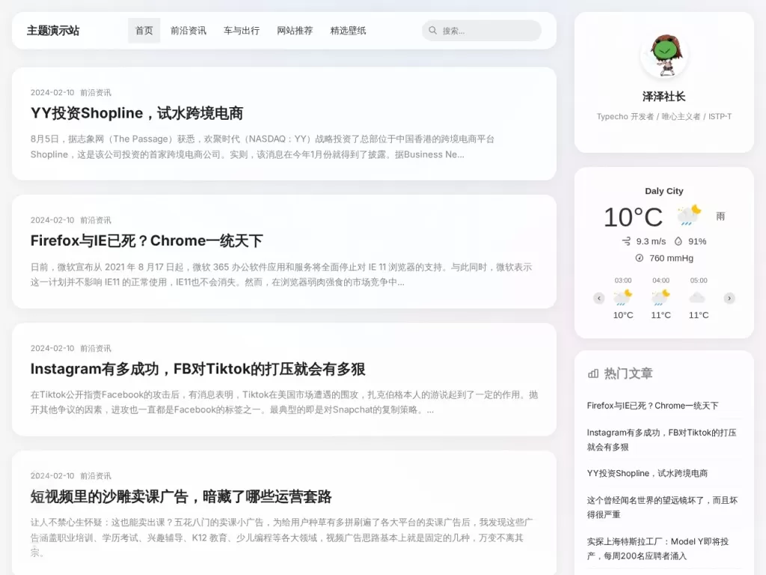Show previous hourly forecast with left arrow
The width and height of the screenshot is (766, 575).
click(598, 298)
